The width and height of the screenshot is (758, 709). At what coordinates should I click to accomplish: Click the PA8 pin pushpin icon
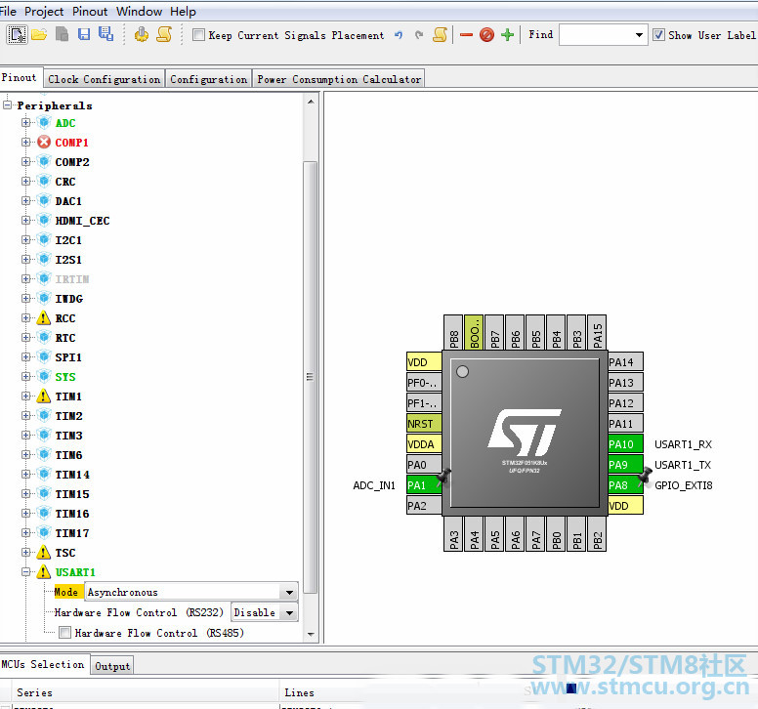point(645,477)
